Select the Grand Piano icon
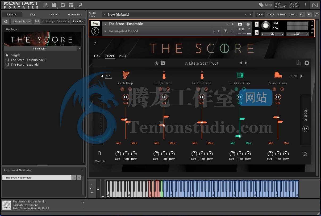 (278, 75)
